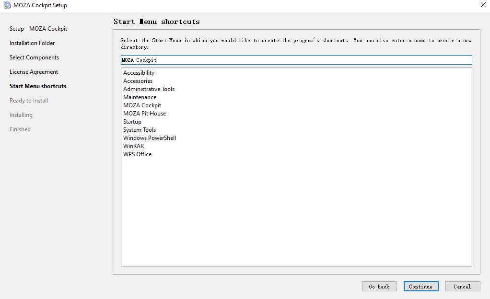Choose WPS Office folder entry
Viewport: 490px width, 299px height.
pyautogui.click(x=137, y=154)
